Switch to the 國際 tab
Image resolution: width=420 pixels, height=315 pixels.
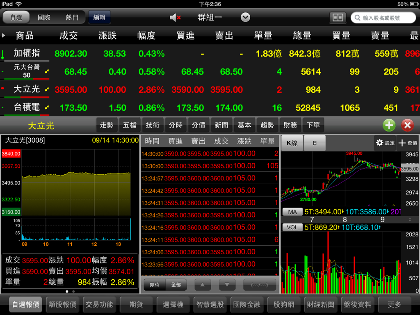[x=44, y=17]
